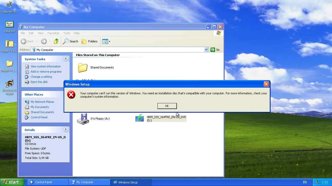Open the Back history dropdown arrow
332x186 pixels.
(x=37, y=41)
